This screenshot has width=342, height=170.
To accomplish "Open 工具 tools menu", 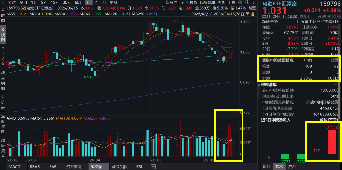I will tap(232, 2).
